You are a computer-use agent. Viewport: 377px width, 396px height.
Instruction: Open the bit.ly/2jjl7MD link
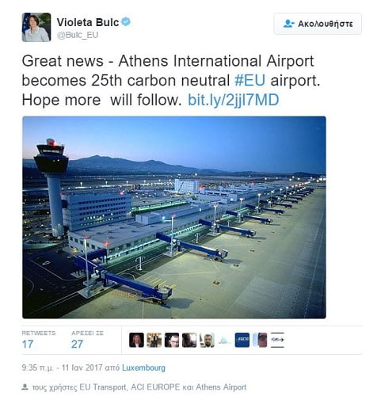click(x=234, y=100)
